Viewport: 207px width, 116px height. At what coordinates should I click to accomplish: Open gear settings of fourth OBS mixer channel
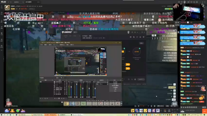tap(87, 97)
